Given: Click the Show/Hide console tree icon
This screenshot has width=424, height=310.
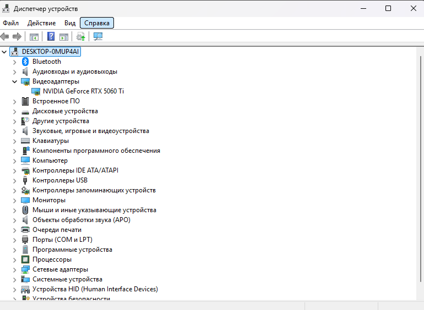Looking at the screenshot, I should (x=34, y=37).
